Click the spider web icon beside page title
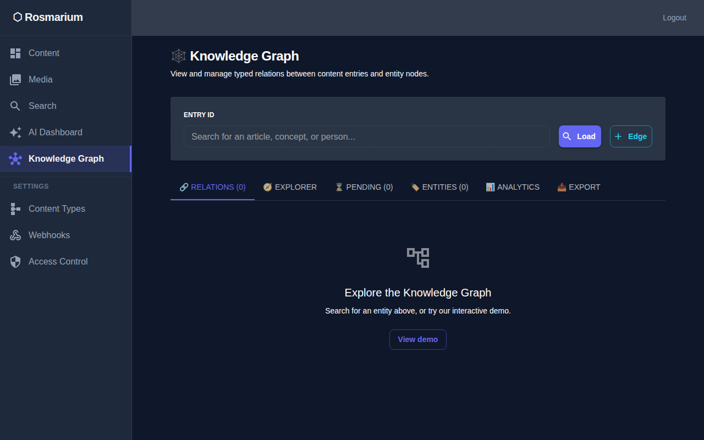Screen dimensions: 704x440 point(178,56)
